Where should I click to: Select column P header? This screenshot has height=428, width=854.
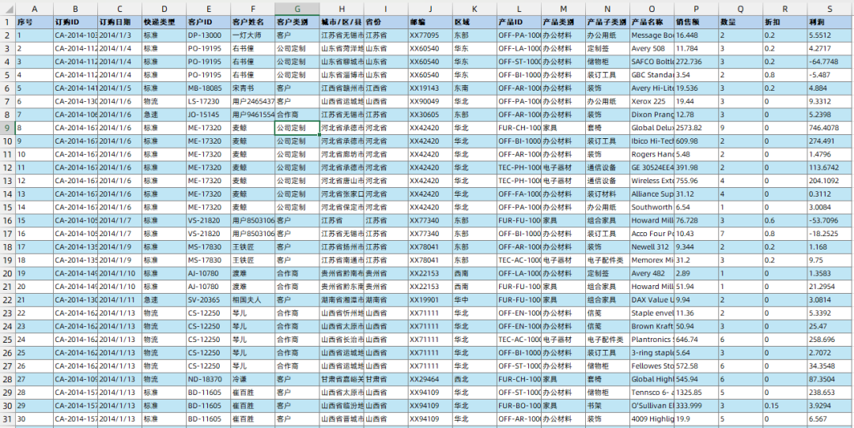(x=696, y=9)
